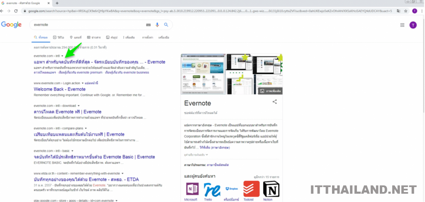Expand dropdown arrow beside intl › download
Image resolution: width=425 pixels, height=202 pixels.
tap(78, 106)
